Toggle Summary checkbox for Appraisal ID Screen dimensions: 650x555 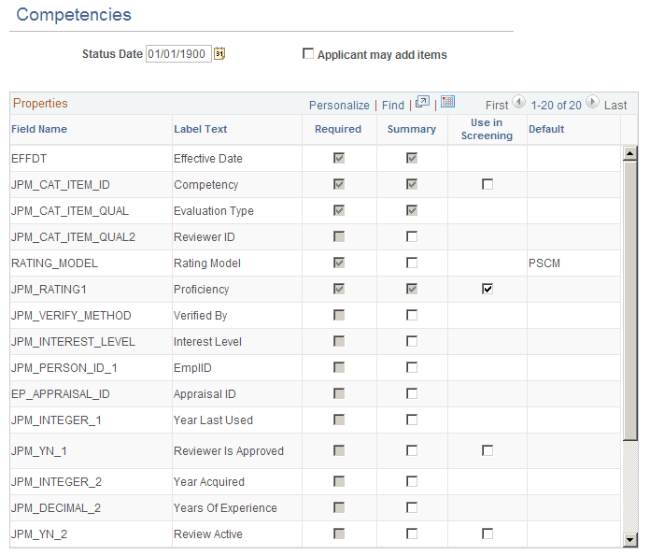point(412,393)
